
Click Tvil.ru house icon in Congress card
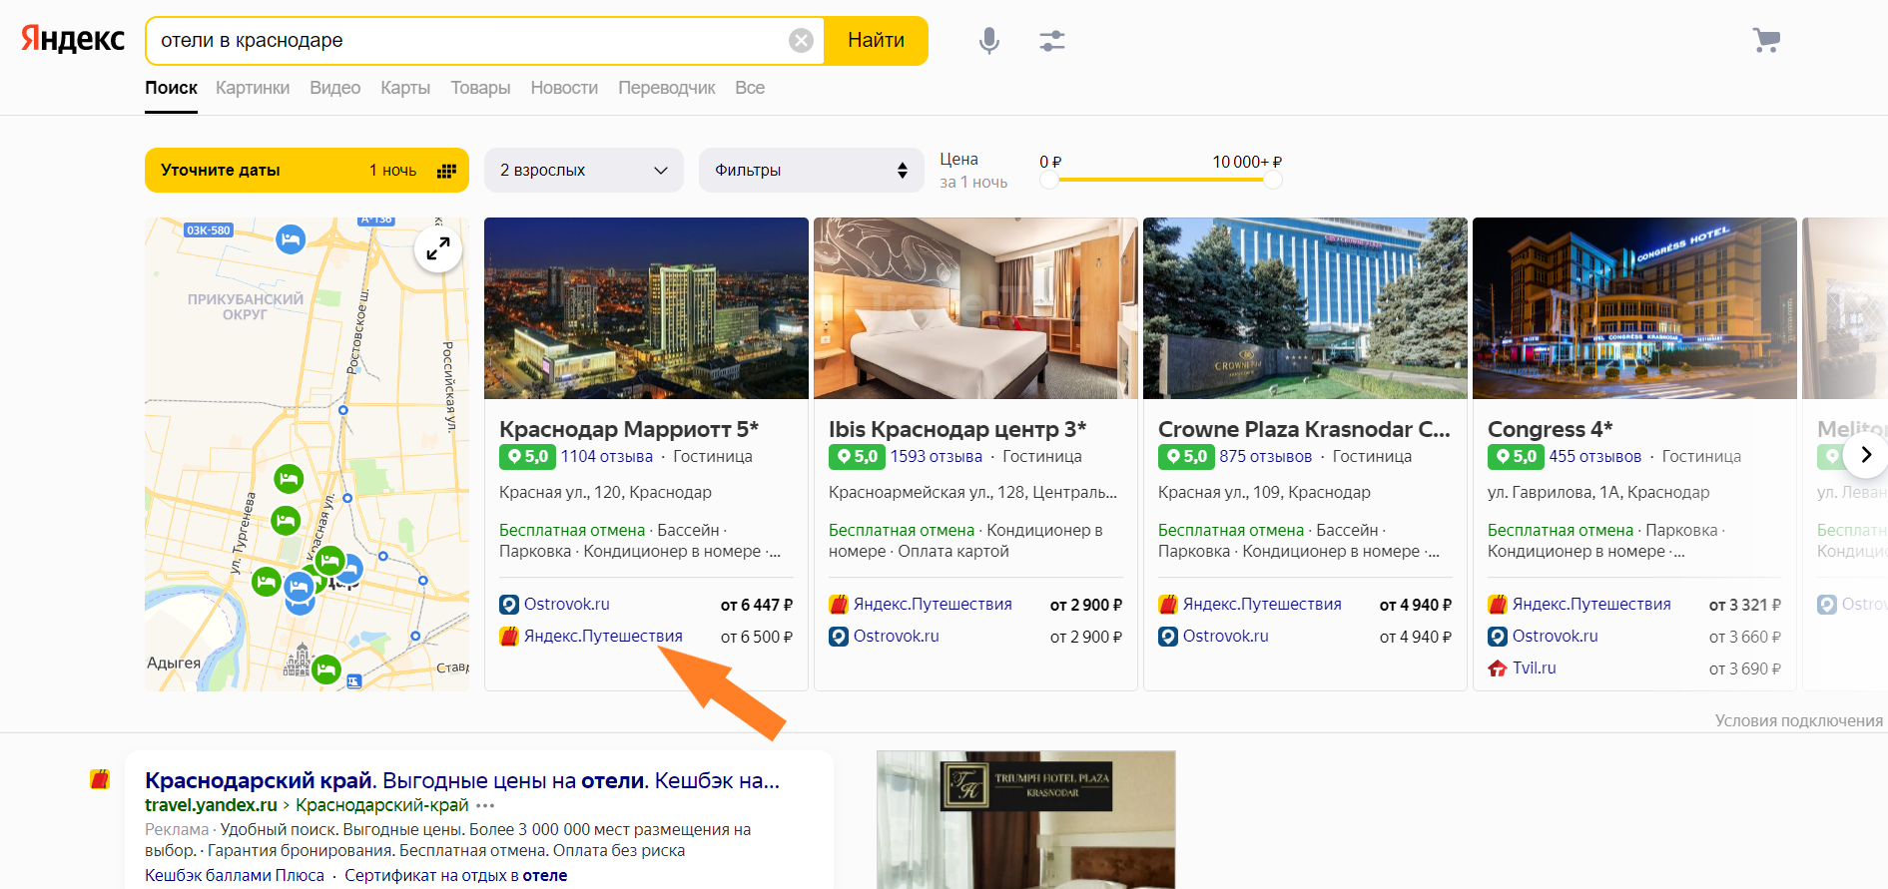(x=1498, y=668)
